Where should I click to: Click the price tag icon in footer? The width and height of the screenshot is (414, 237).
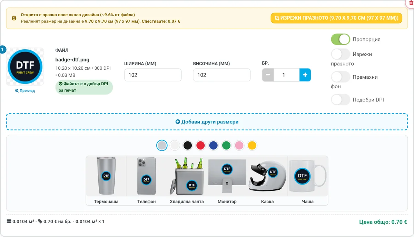point(40,221)
